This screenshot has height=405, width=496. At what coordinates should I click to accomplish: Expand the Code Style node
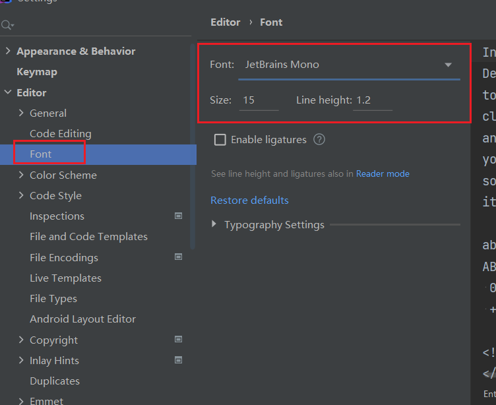click(x=21, y=195)
